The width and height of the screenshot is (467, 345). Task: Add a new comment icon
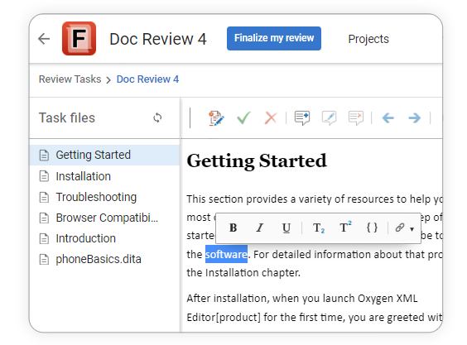(302, 117)
